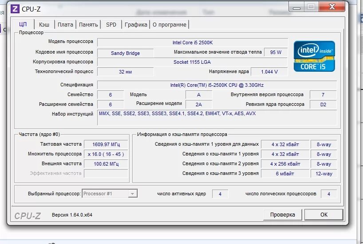Click the 100.62 МГц external frequency value
This screenshot has width=363, height=244.
tap(106, 164)
